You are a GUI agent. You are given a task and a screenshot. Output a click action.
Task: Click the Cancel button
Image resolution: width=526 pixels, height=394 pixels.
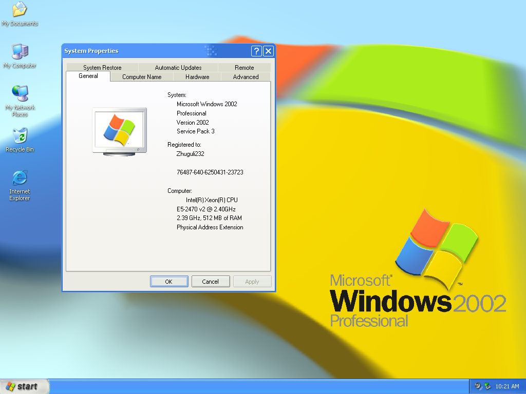pyautogui.click(x=210, y=282)
